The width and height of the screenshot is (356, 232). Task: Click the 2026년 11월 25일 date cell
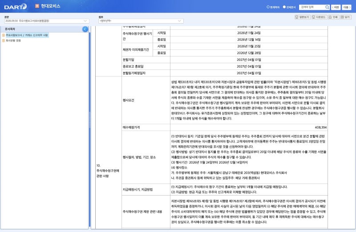[249, 46]
